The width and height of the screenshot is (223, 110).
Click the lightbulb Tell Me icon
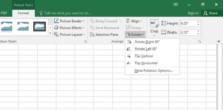coord(41,13)
